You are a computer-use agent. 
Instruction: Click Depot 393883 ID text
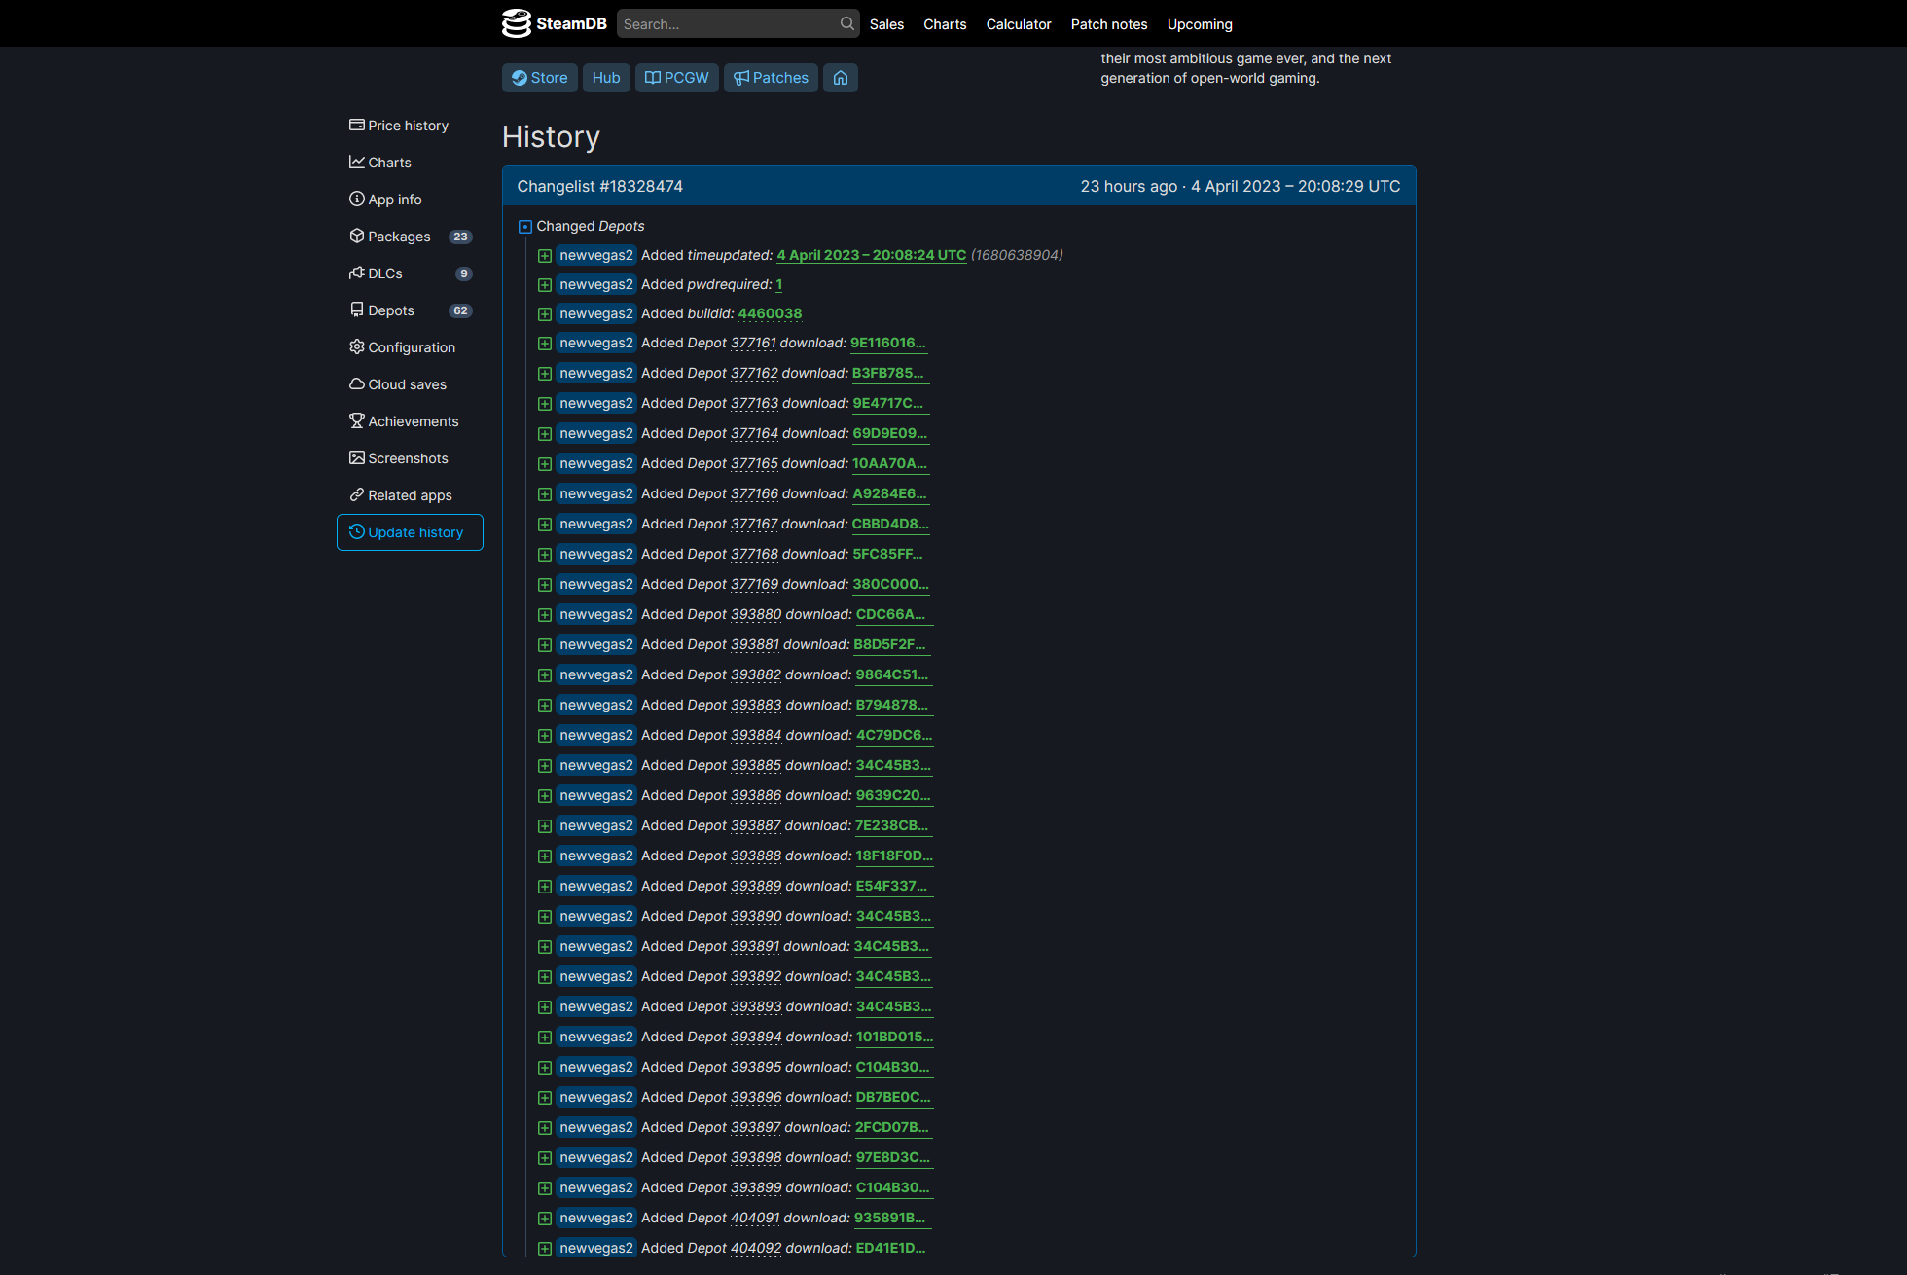tap(756, 705)
